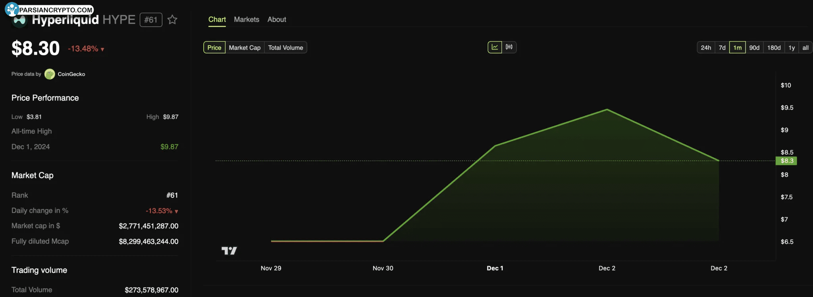Click the HYPE ticker symbol
This screenshot has height=297, width=813.
119,19
